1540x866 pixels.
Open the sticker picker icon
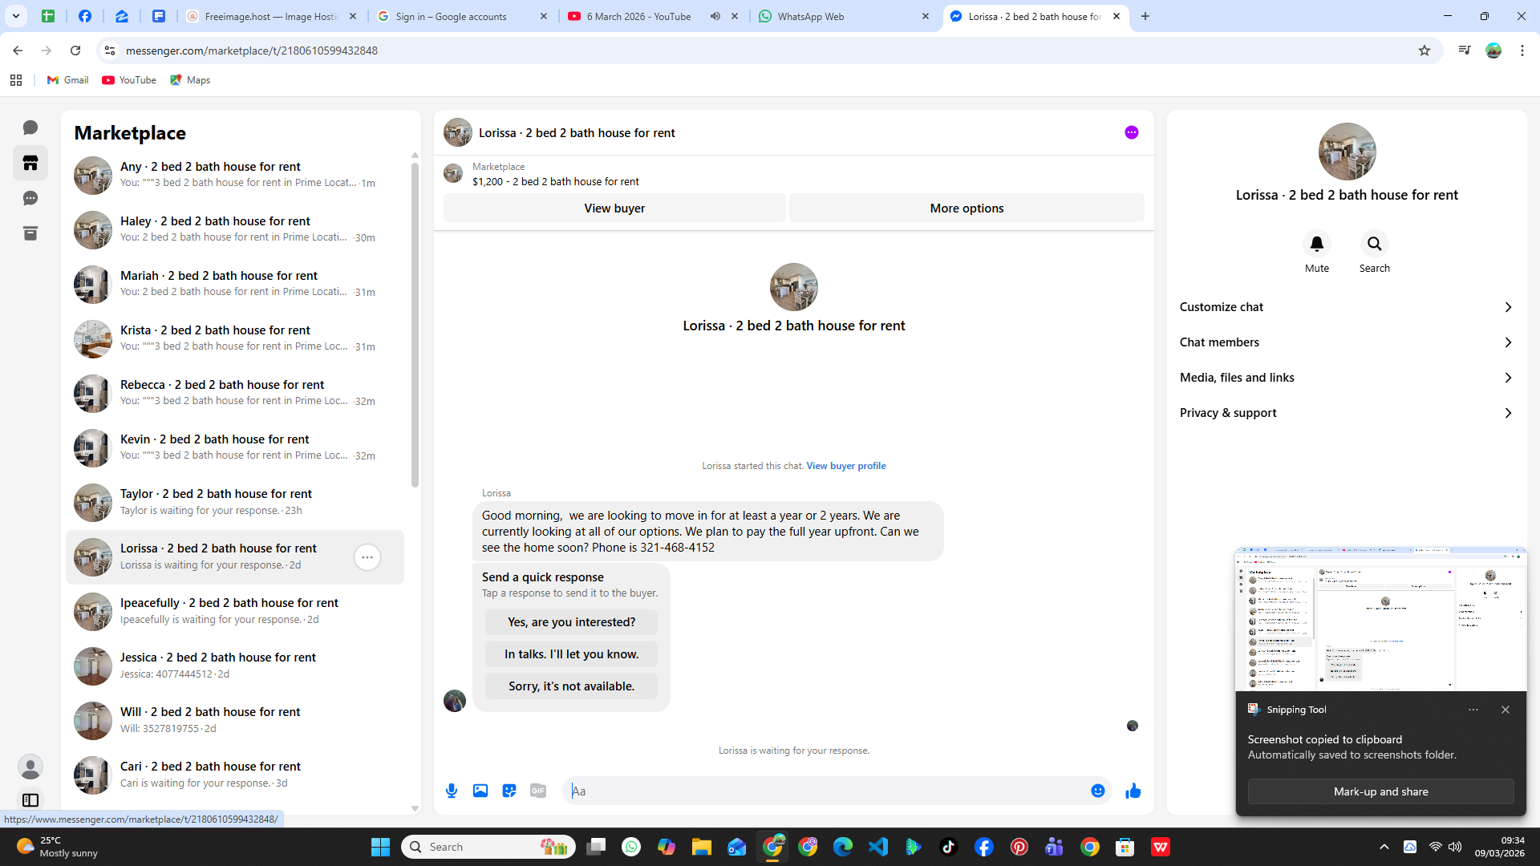pos(509,791)
